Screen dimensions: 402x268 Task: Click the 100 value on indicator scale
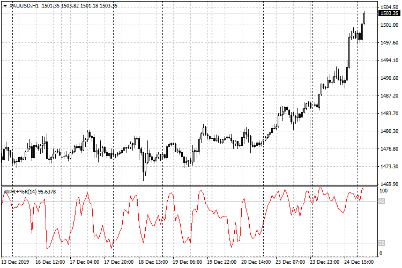(384, 190)
